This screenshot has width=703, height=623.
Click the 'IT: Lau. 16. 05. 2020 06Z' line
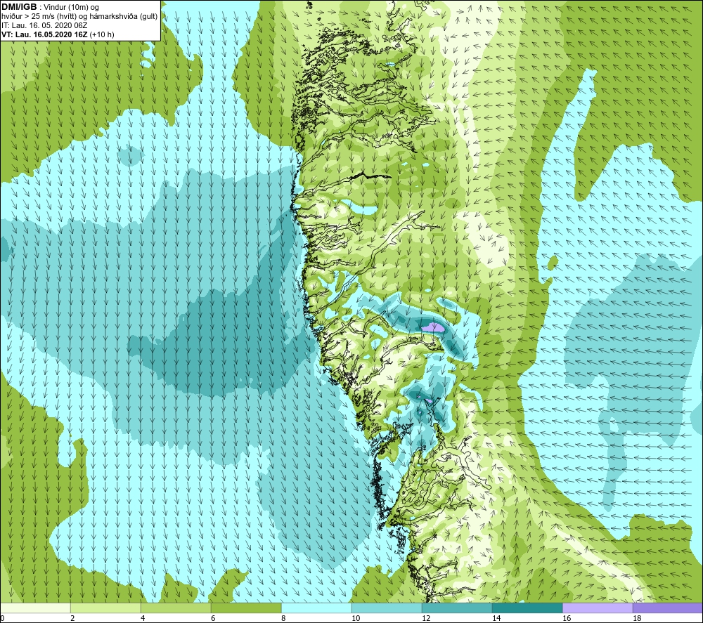[44, 25]
